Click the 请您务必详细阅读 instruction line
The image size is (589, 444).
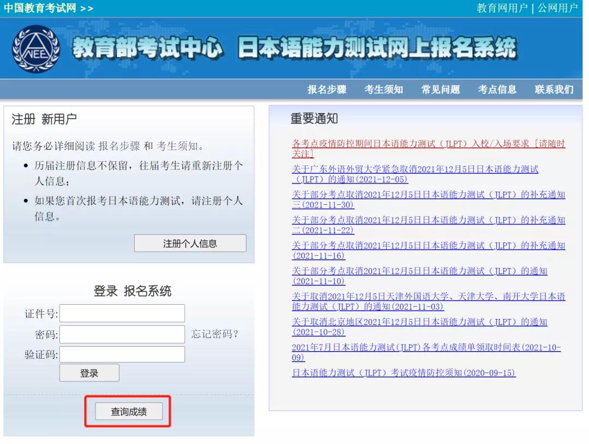click(x=109, y=146)
